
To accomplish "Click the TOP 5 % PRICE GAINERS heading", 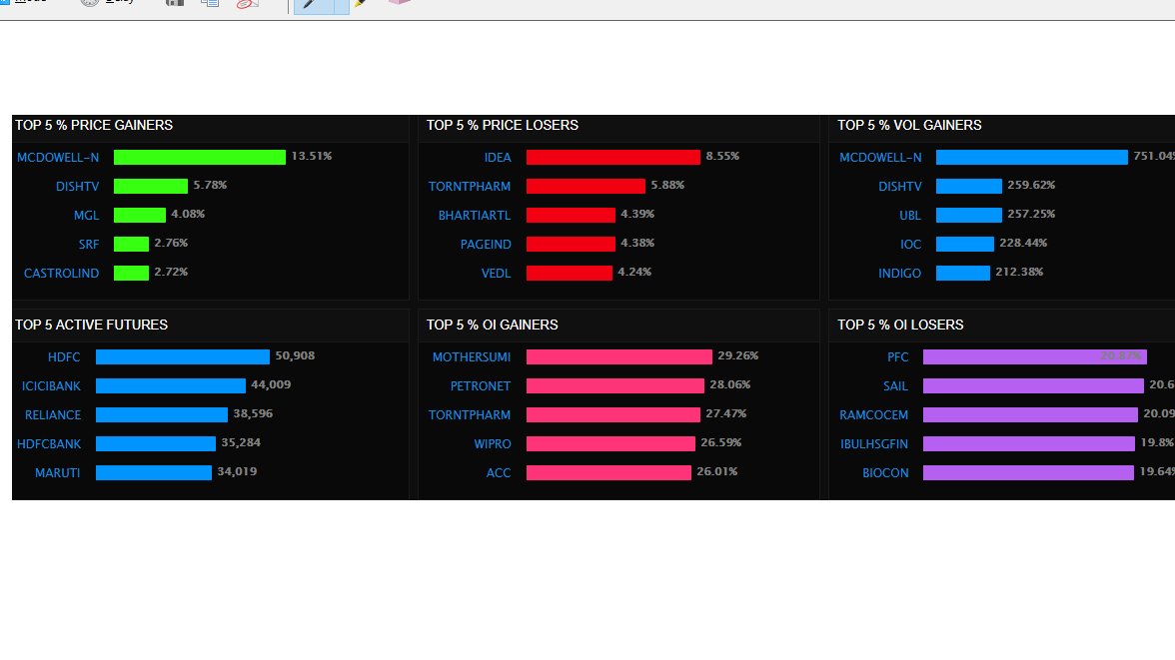I will tap(94, 125).
